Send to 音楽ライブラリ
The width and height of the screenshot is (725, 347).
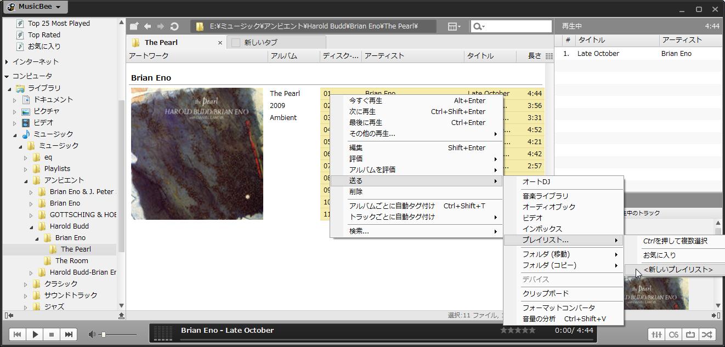[x=563, y=196]
